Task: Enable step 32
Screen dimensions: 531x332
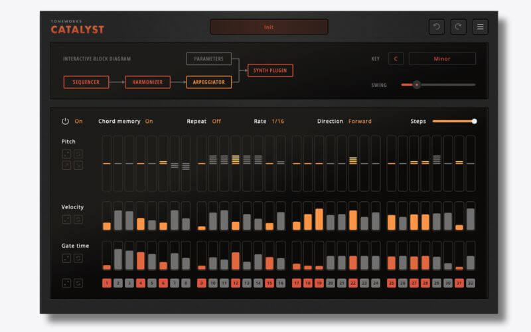Action: (471, 283)
